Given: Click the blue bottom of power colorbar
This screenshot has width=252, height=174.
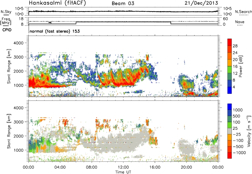Looking at the screenshot, I should tap(230, 90).
